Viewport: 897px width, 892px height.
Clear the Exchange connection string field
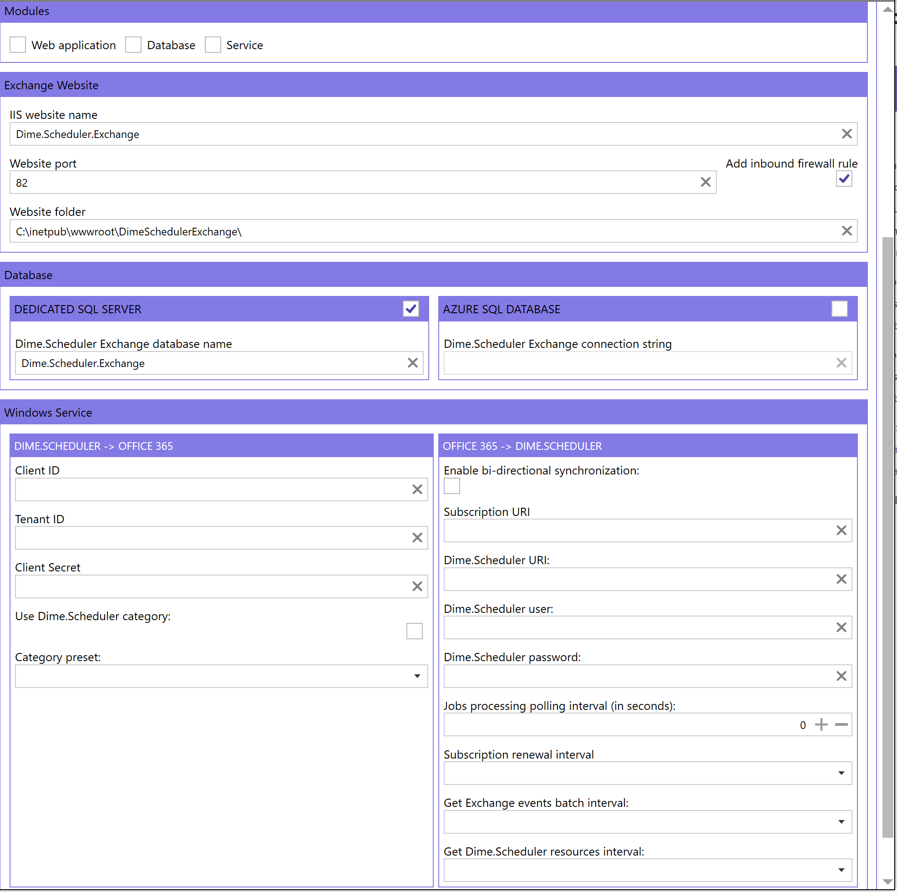(841, 363)
